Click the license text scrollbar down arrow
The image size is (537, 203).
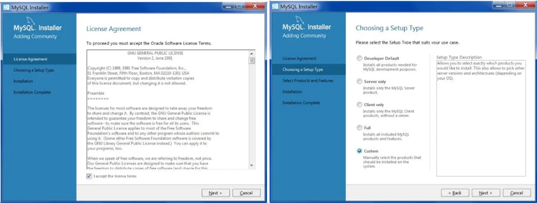pos(252,165)
